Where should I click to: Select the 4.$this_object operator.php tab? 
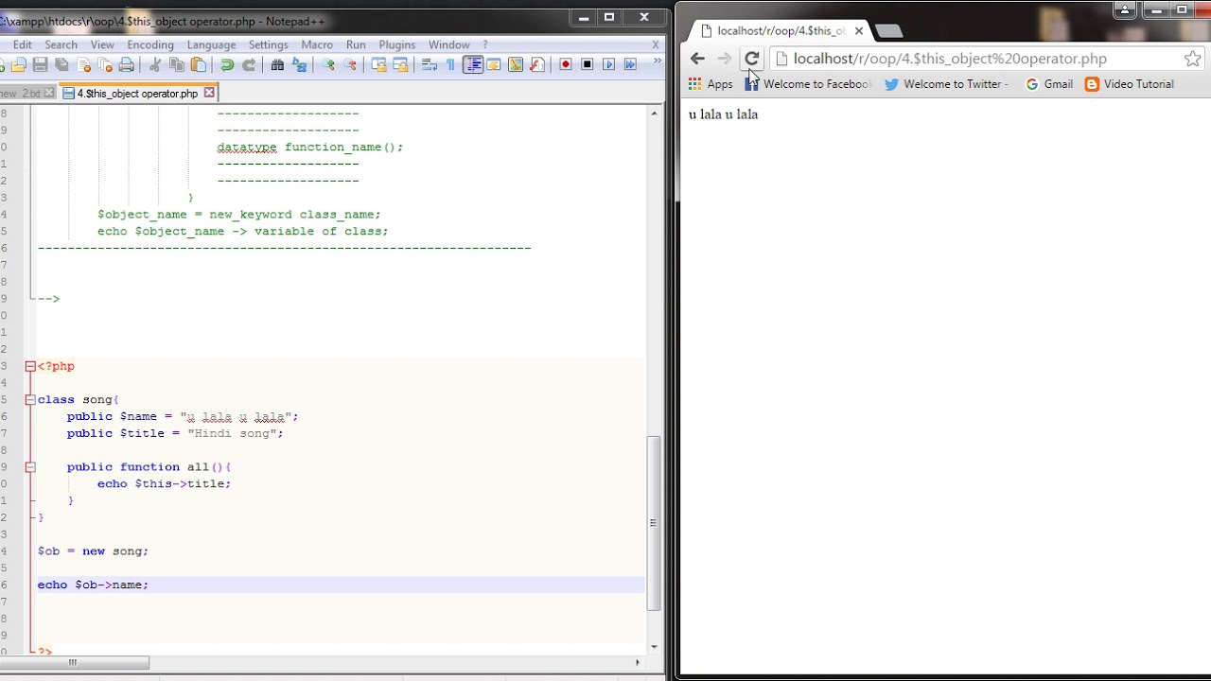[x=137, y=93]
